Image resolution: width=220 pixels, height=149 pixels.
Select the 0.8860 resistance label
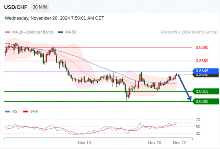pos(202,61)
